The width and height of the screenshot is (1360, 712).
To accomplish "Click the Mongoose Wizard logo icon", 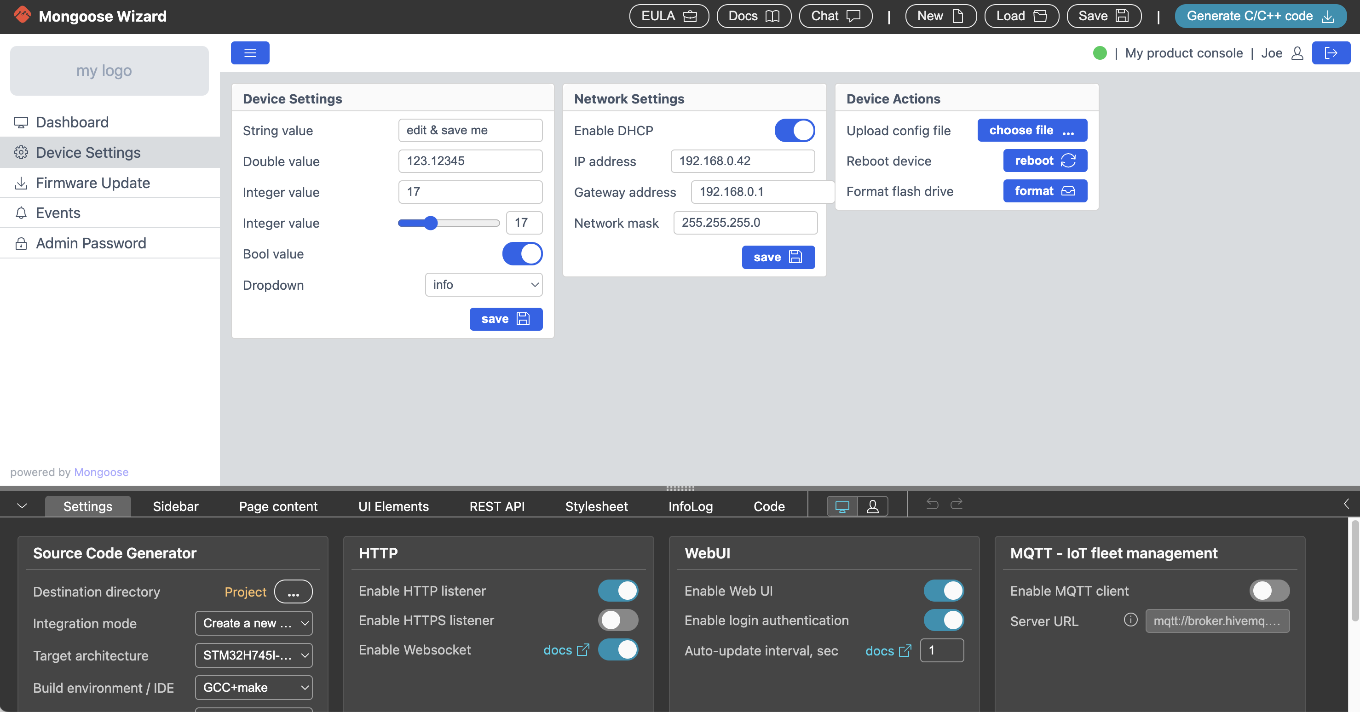I will [22, 15].
